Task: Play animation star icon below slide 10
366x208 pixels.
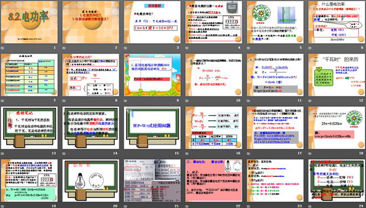Action: pos(187,101)
